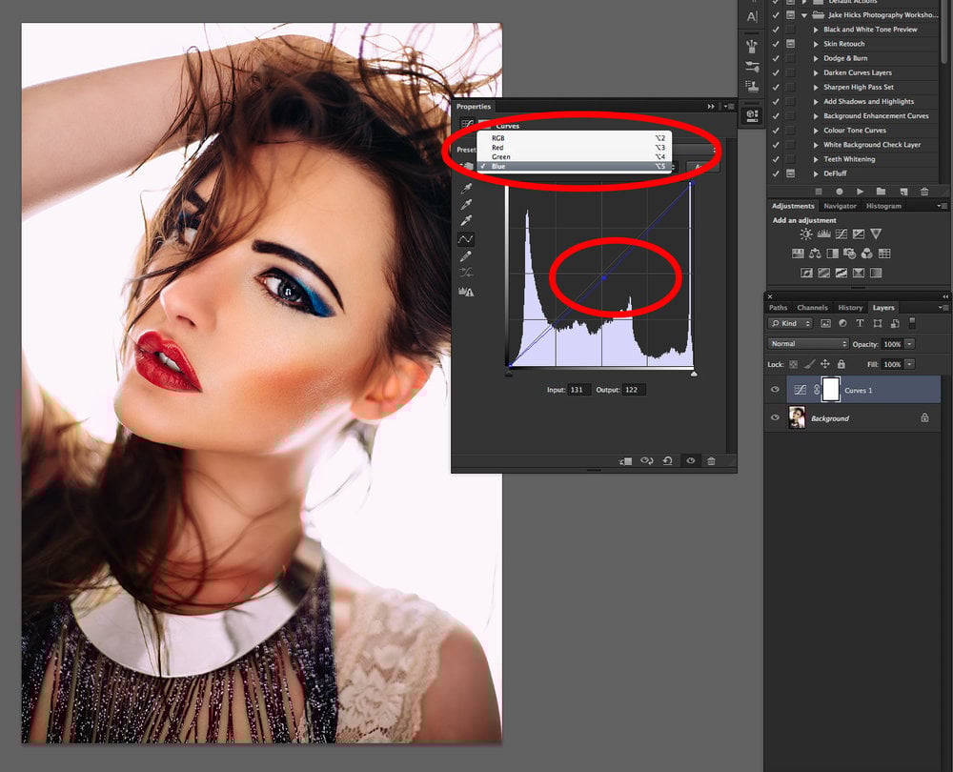Image resolution: width=953 pixels, height=772 pixels.
Task: Add a Brightness/Contrast adjustment
Action: click(806, 234)
